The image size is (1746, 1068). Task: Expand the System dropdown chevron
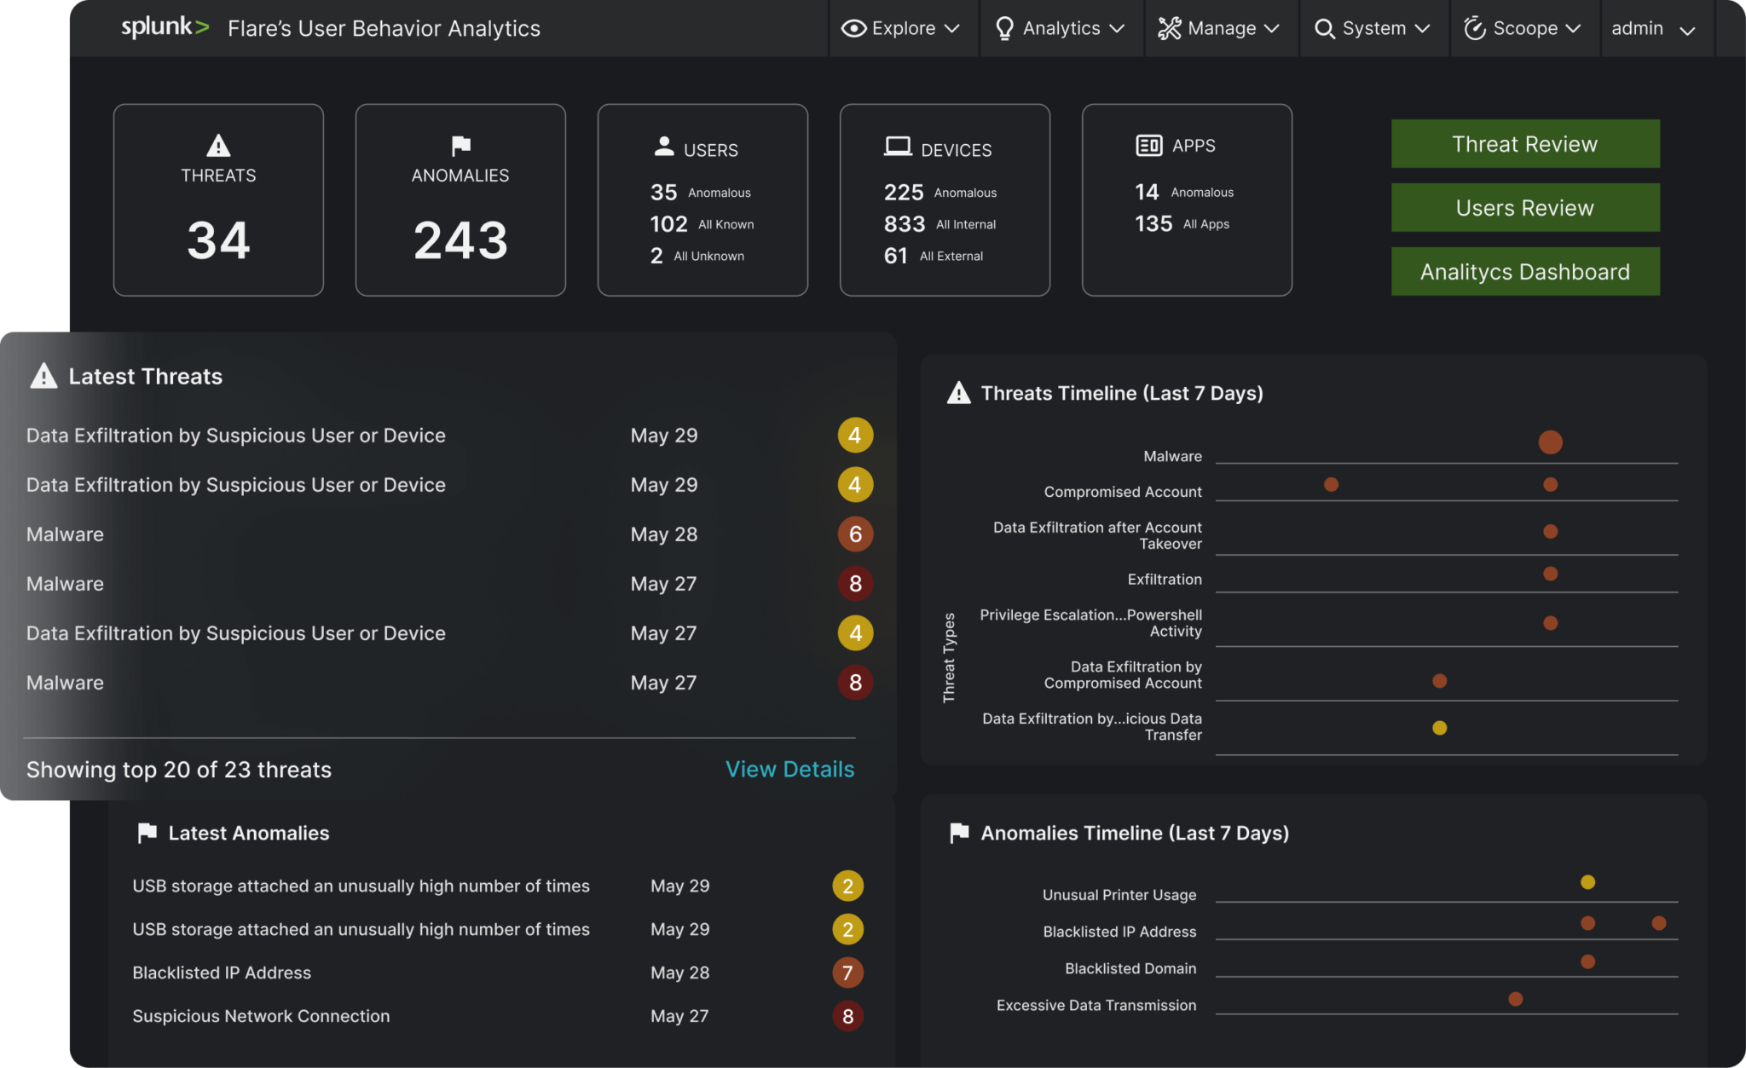pos(1422,28)
